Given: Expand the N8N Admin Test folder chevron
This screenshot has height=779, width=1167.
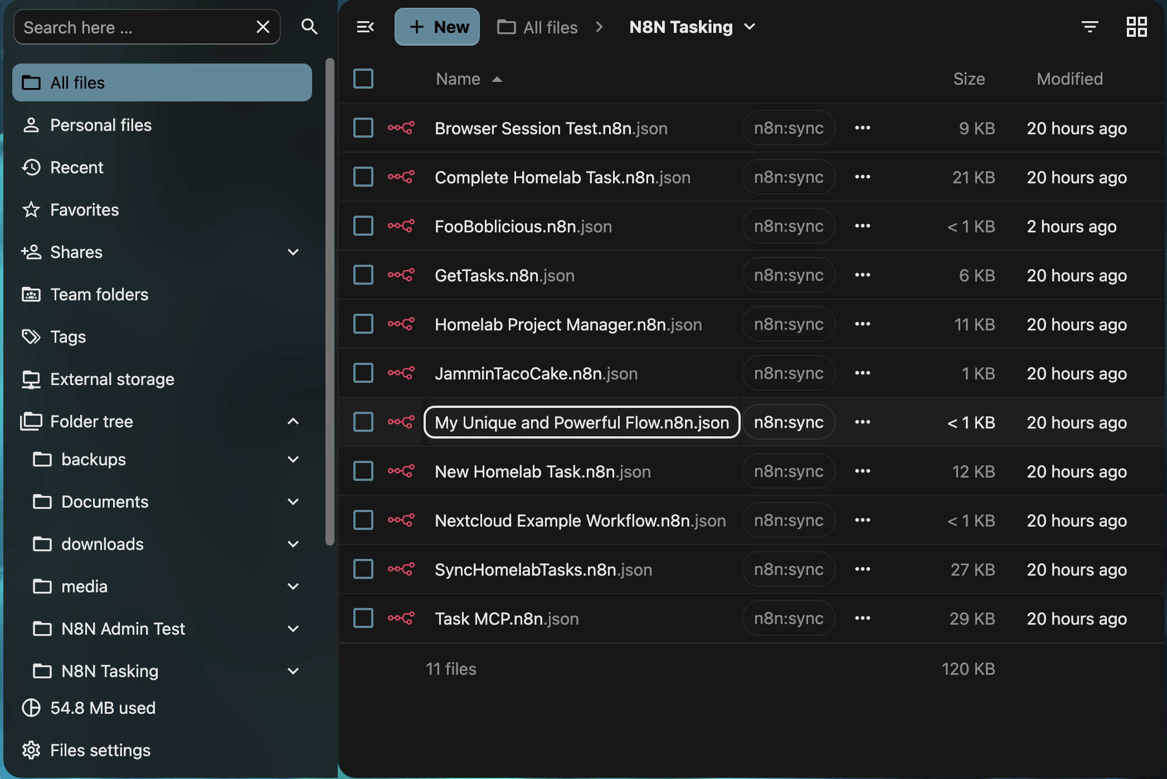Looking at the screenshot, I should [x=293, y=629].
